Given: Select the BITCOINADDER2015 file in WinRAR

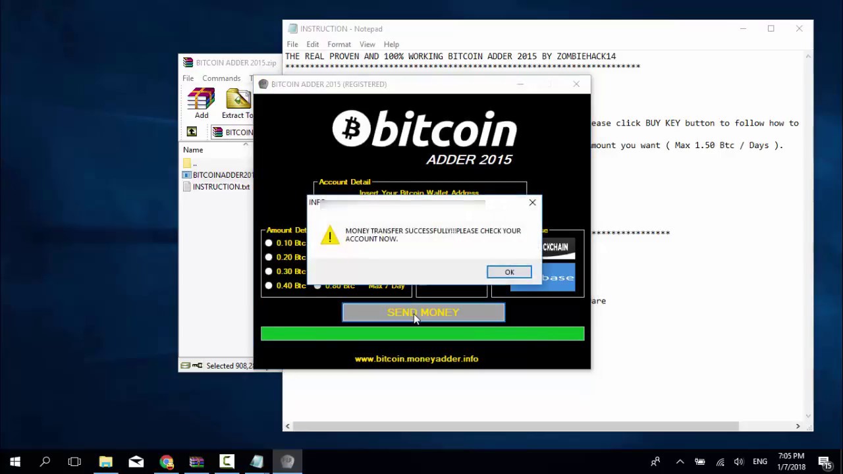Looking at the screenshot, I should point(217,175).
